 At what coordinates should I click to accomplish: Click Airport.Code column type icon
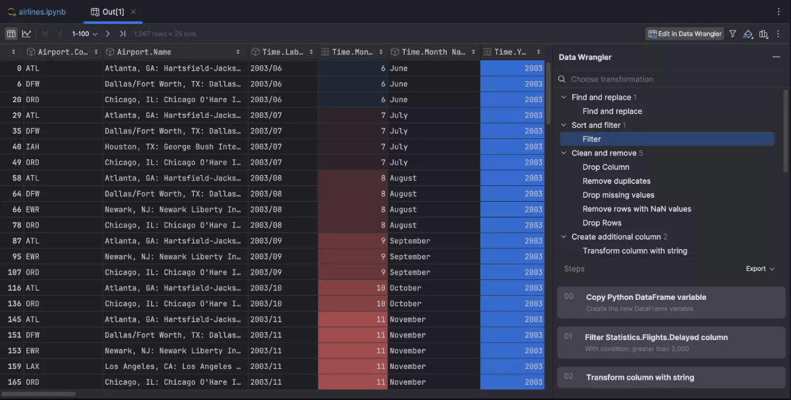(x=31, y=52)
